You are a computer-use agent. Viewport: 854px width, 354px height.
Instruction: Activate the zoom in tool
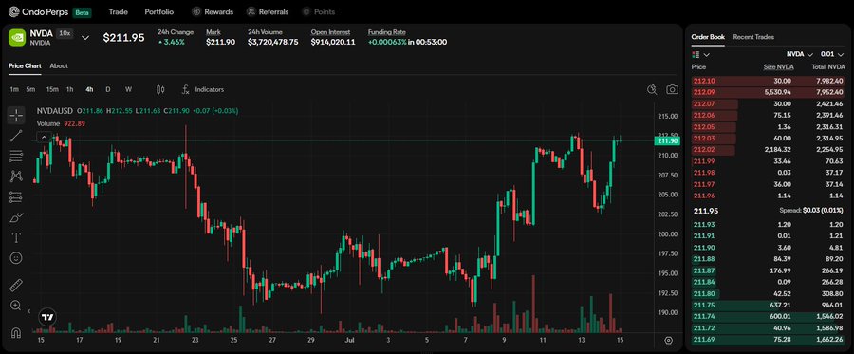point(16,306)
